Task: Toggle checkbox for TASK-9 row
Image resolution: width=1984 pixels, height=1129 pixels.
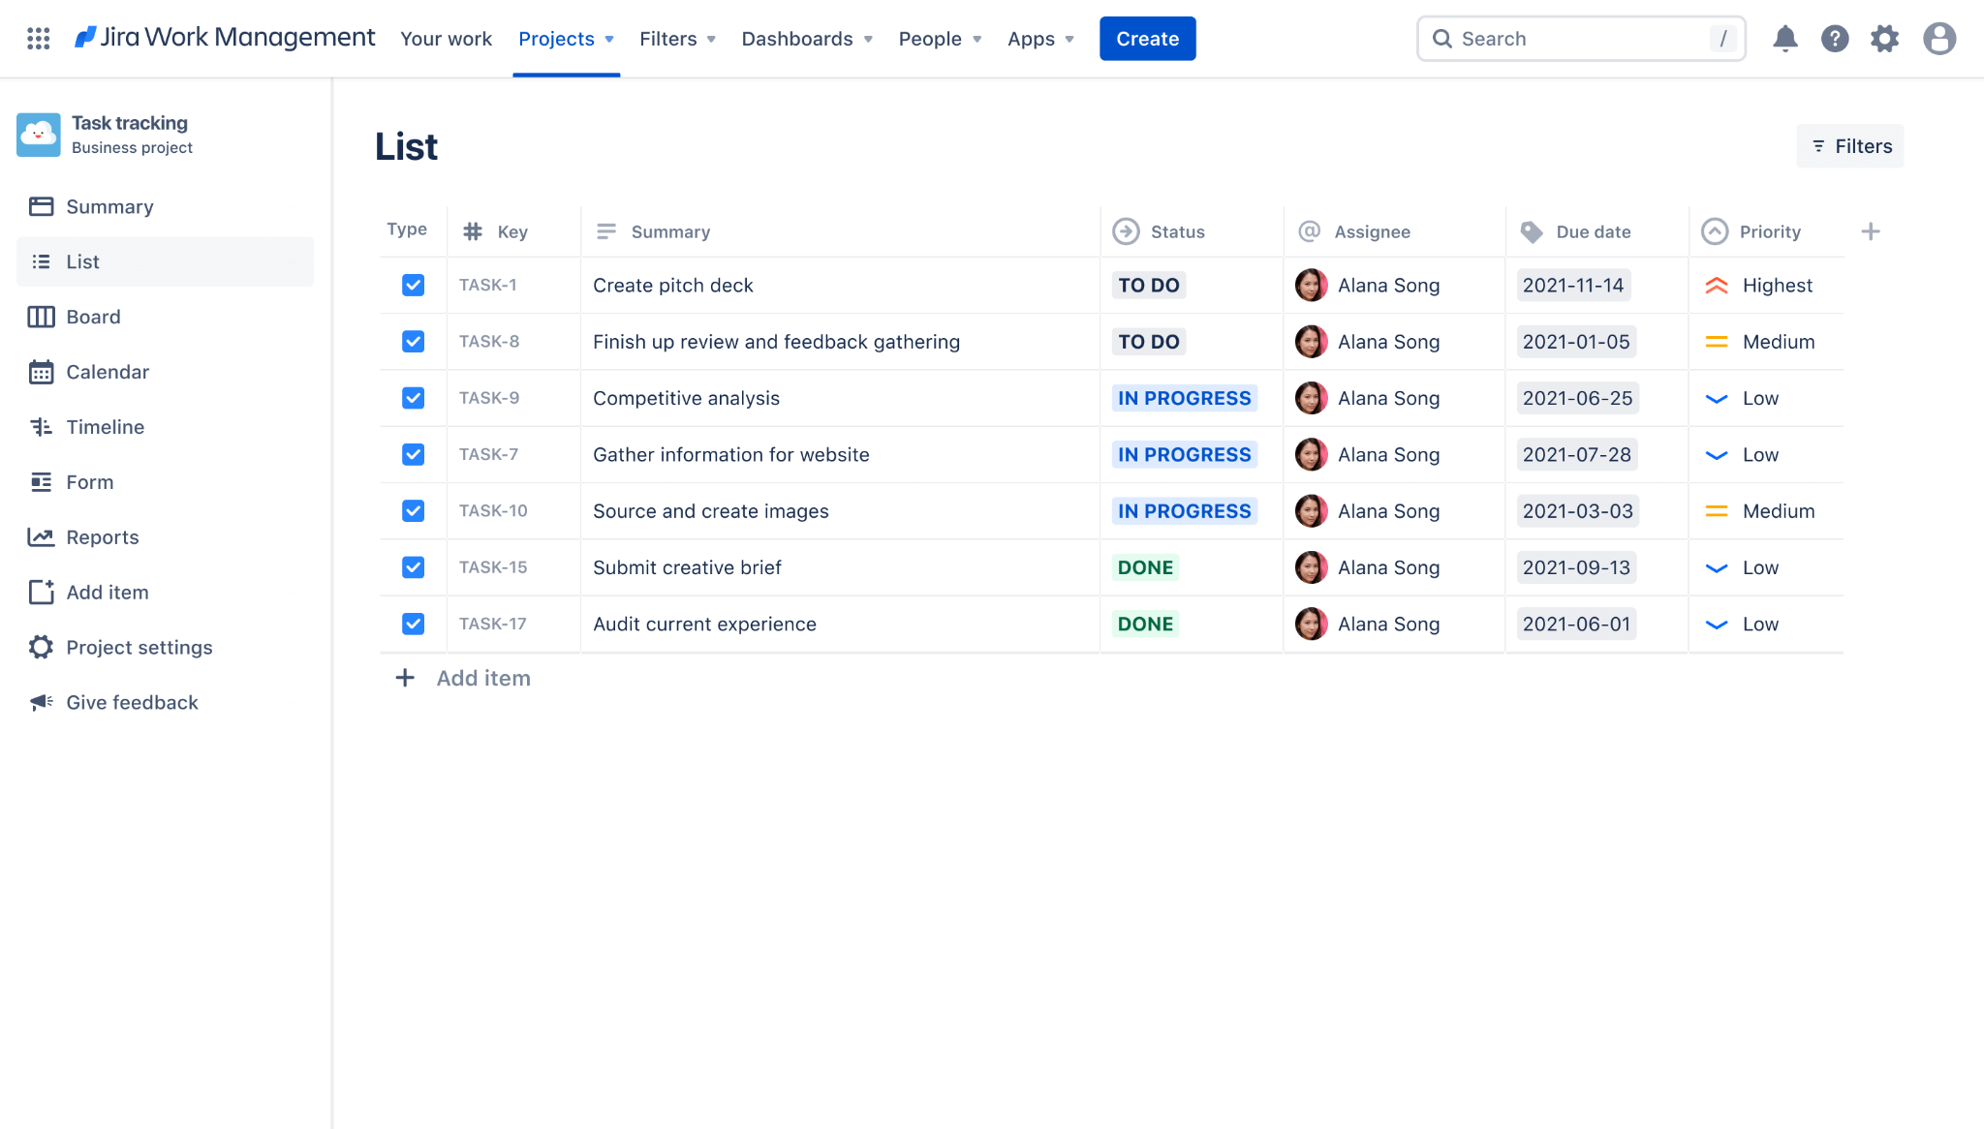Action: tap(413, 398)
